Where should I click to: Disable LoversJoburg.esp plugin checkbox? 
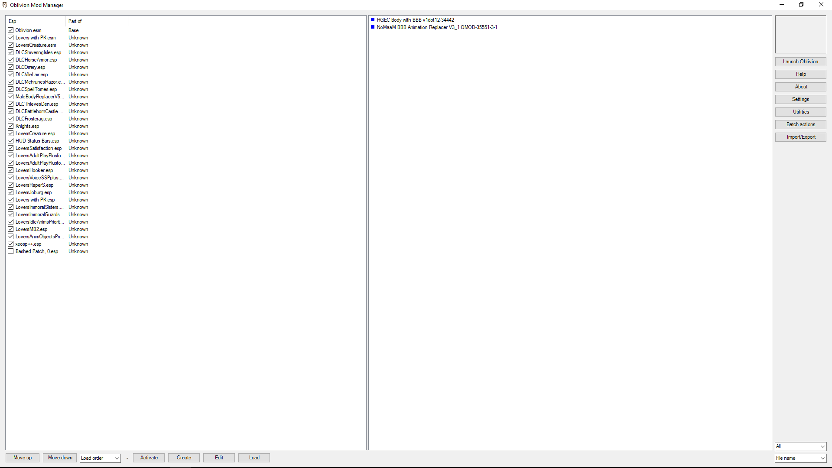click(x=11, y=192)
